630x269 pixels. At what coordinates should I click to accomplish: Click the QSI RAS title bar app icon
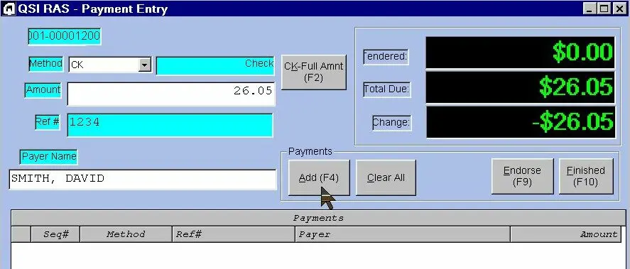click(x=9, y=9)
